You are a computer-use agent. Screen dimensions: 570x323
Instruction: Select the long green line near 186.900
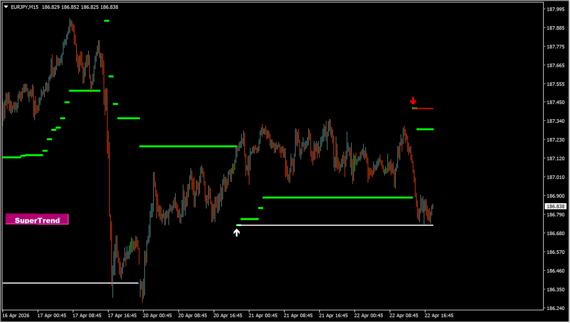click(x=337, y=197)
